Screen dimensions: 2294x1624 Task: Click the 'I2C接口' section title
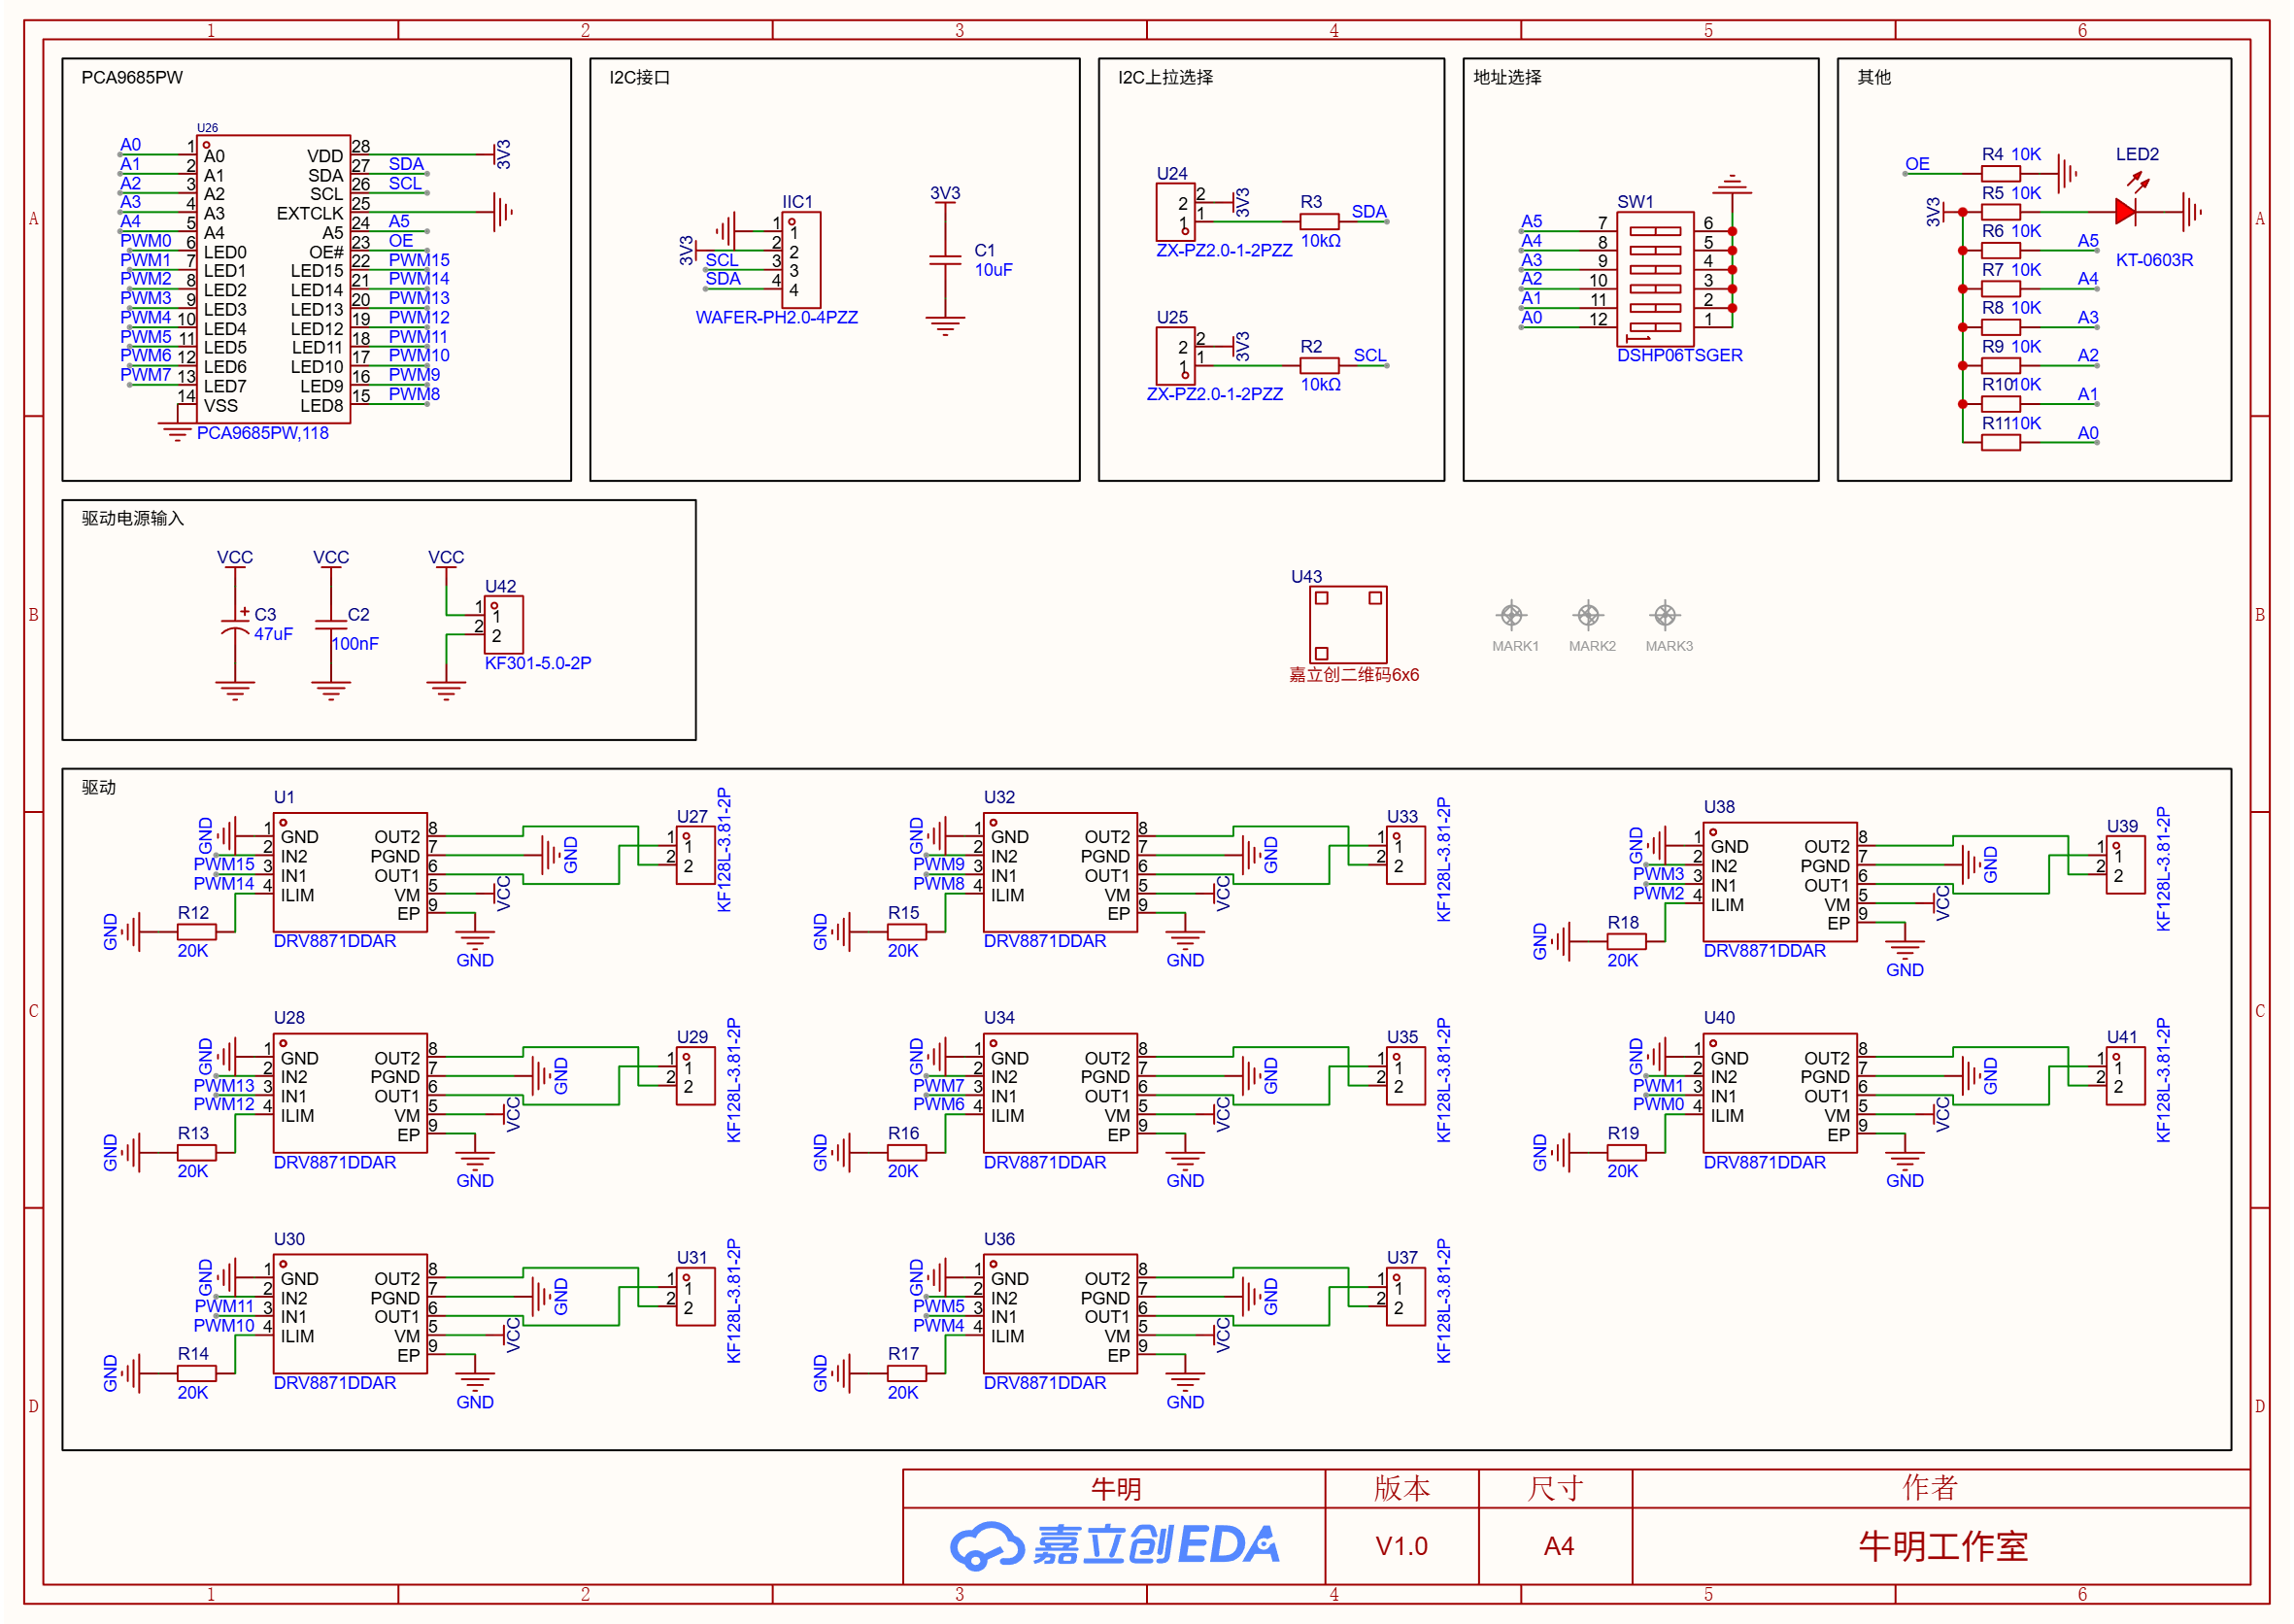pyautogui.click(x=640, y=77)
